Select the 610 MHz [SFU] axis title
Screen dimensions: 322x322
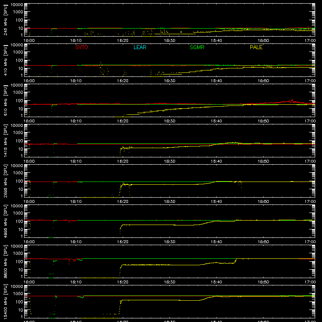[6, 100]
